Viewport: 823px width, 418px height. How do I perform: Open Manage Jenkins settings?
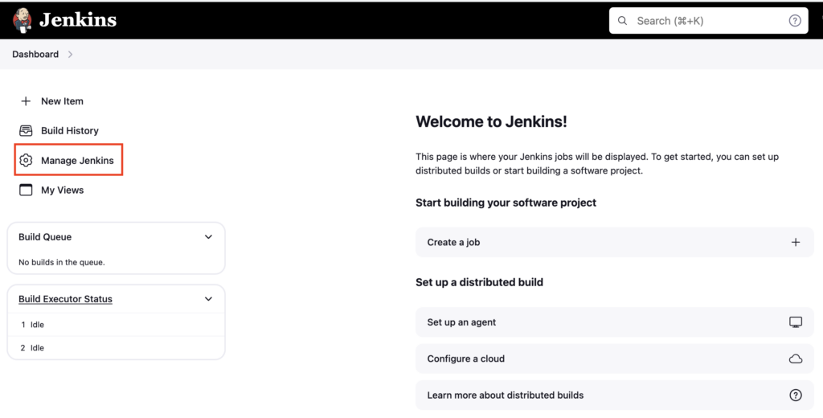click(x=77, y=160)
